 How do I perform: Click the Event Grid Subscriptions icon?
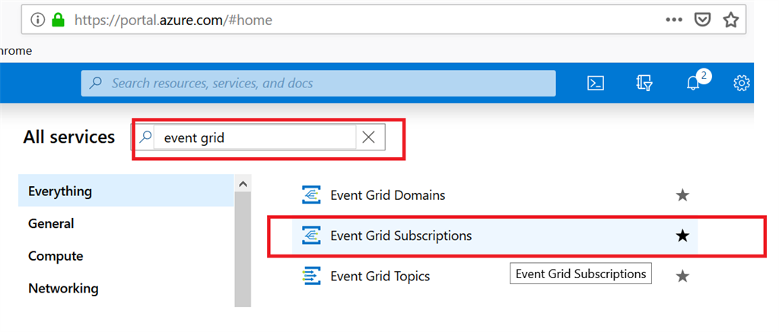coord(311,236)
